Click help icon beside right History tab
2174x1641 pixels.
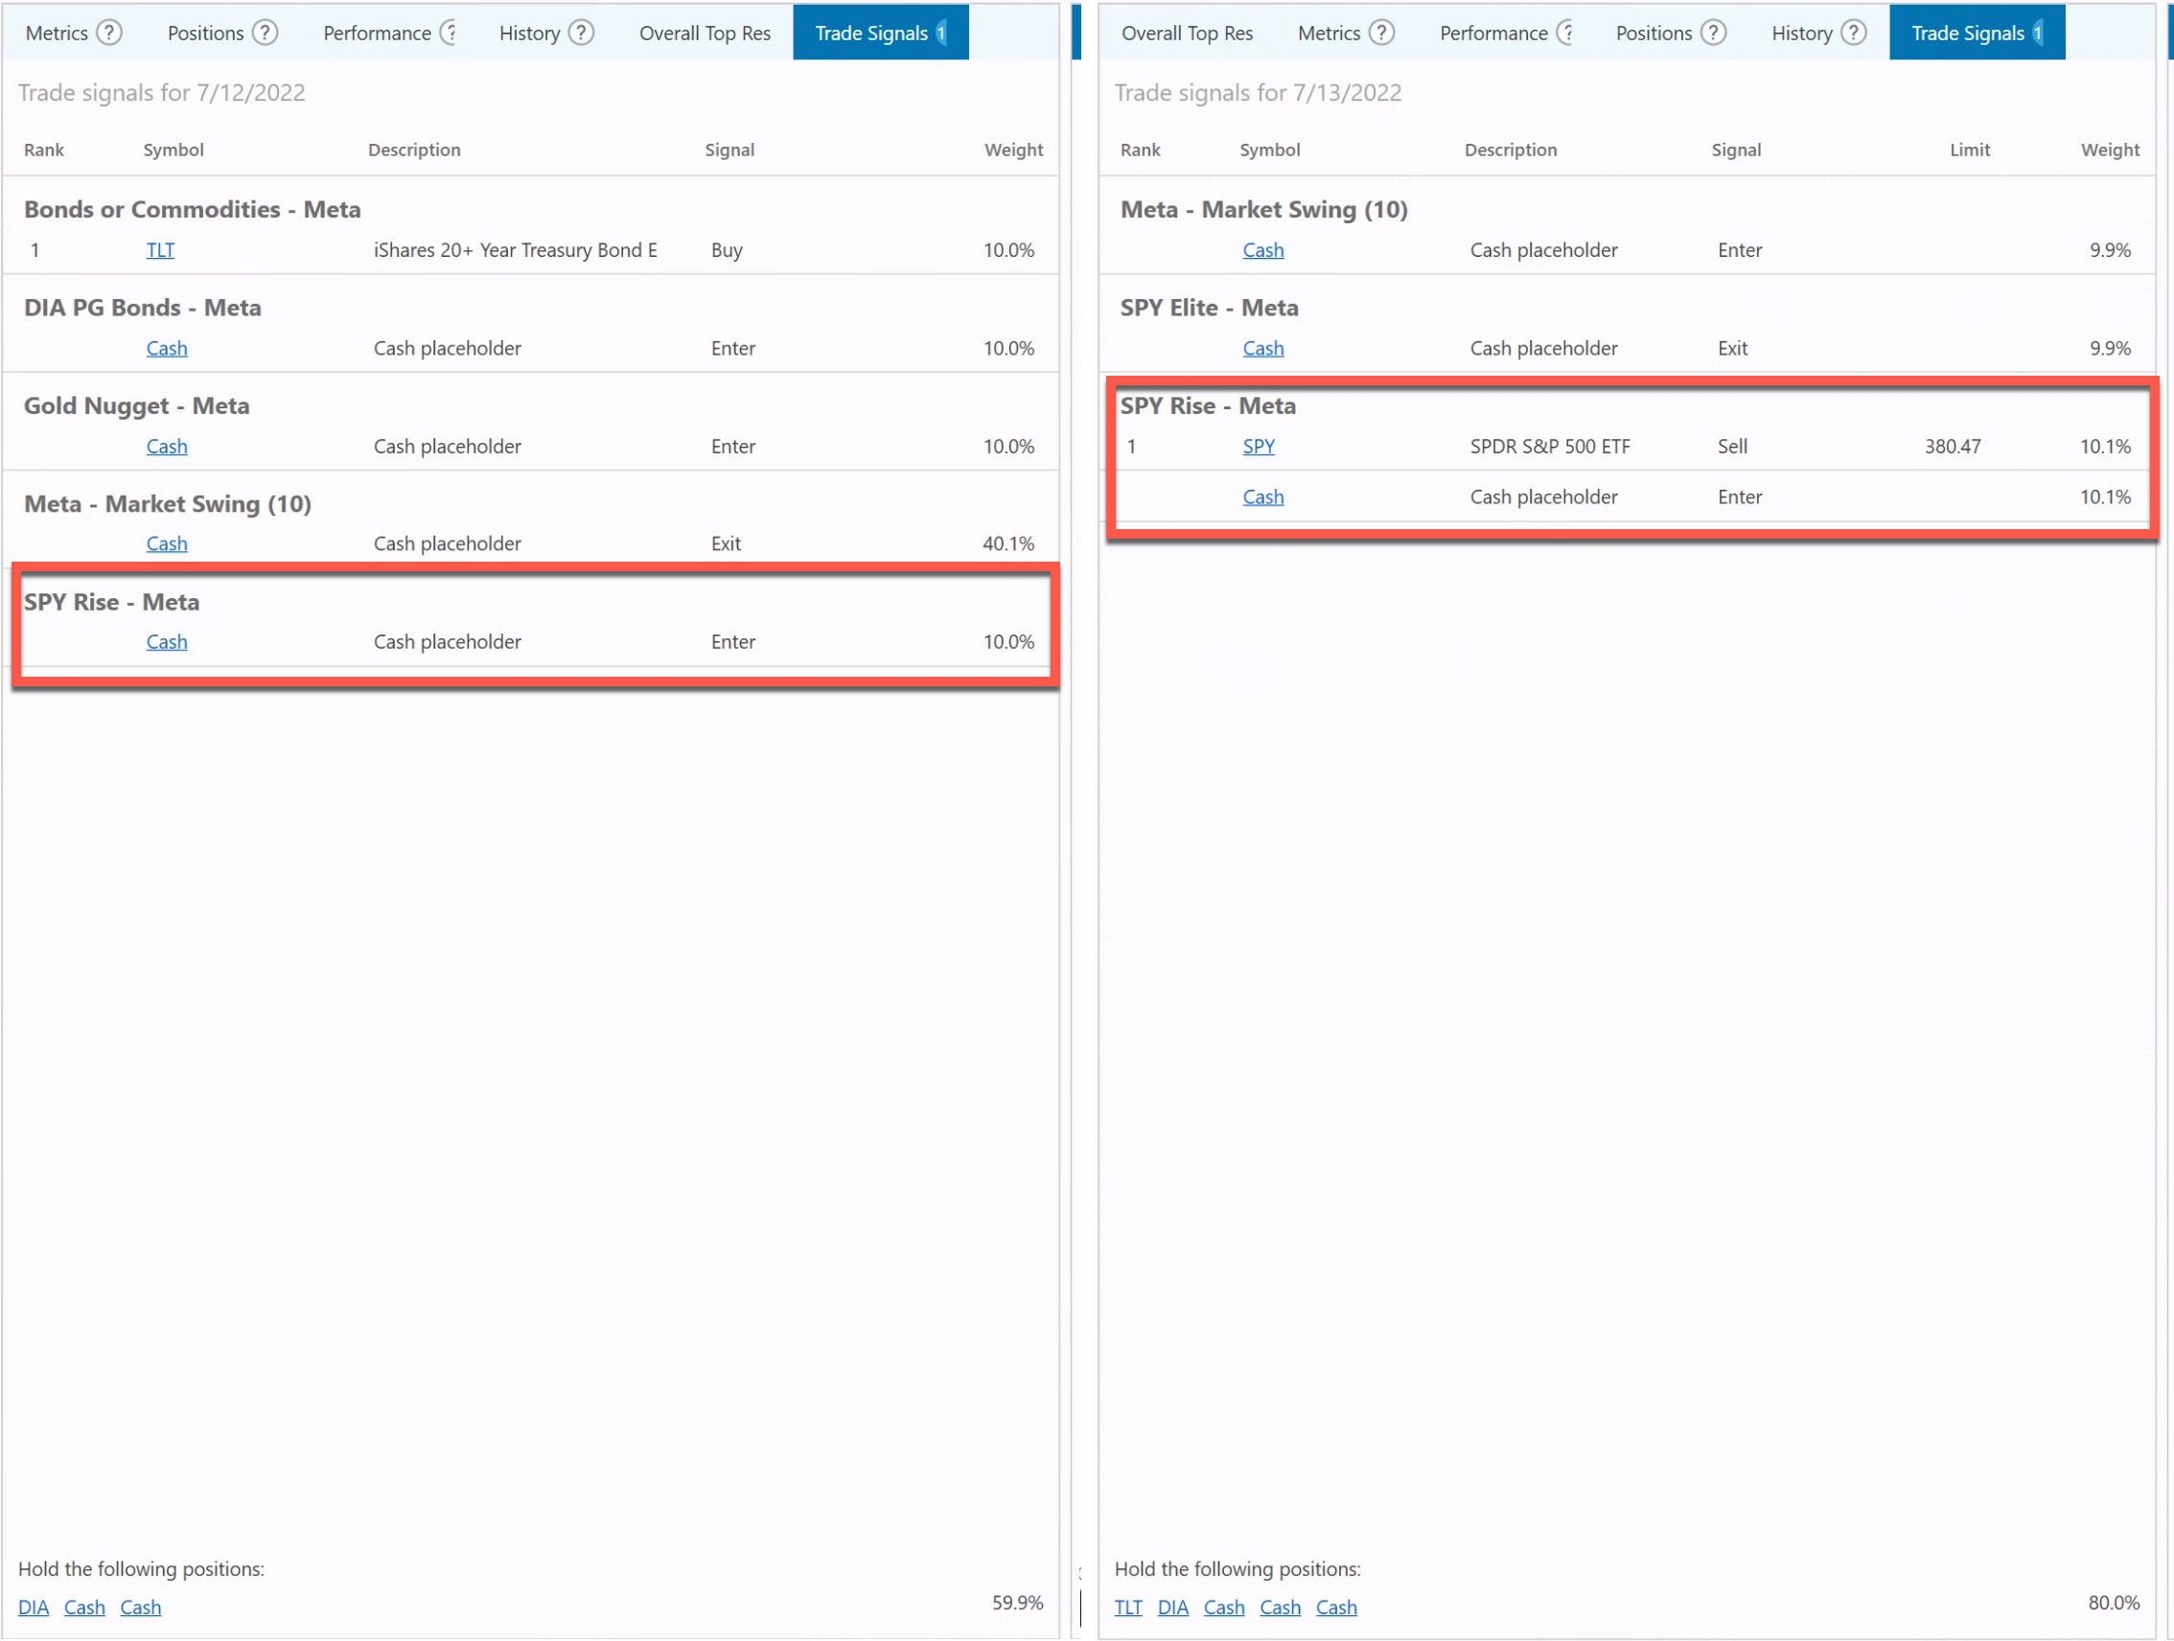pos(1853,33)
